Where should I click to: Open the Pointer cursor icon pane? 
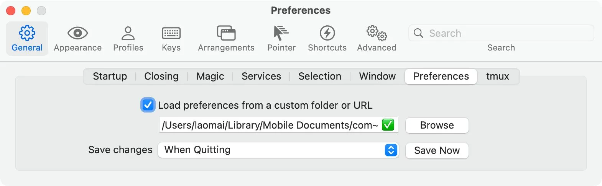coord(281,33)
